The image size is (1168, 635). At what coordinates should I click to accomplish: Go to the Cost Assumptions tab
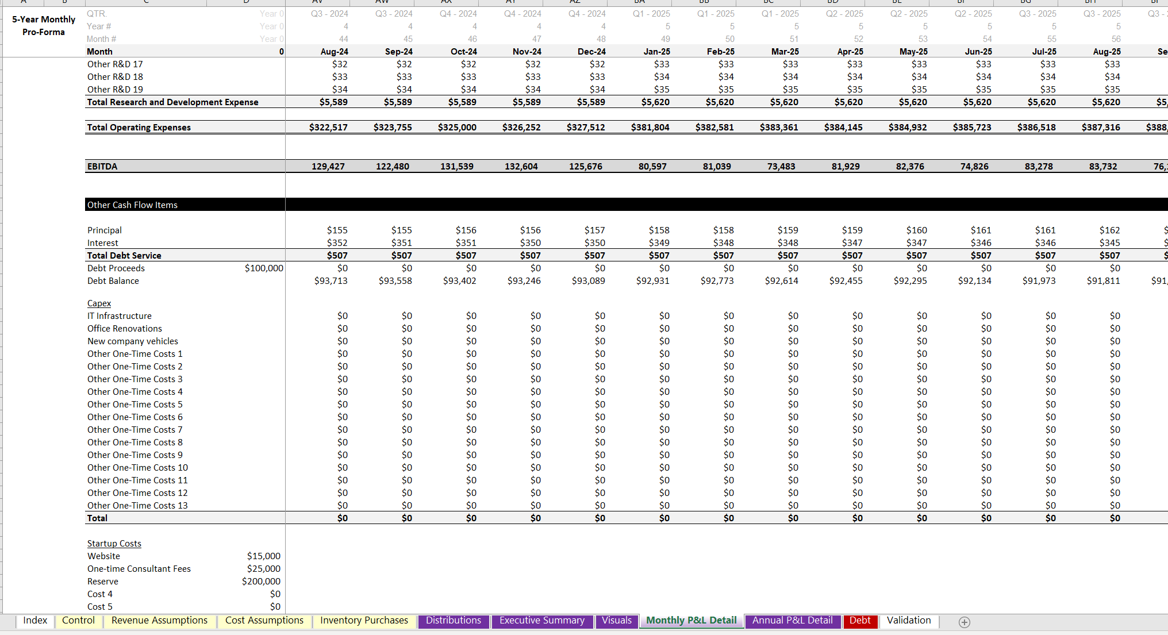(264, 621)
